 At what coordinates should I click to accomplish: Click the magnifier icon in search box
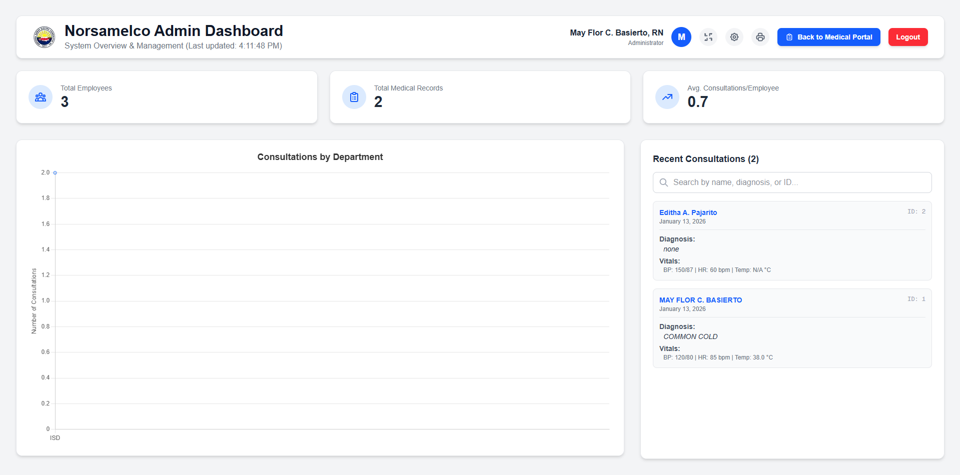tap(664, 182)
